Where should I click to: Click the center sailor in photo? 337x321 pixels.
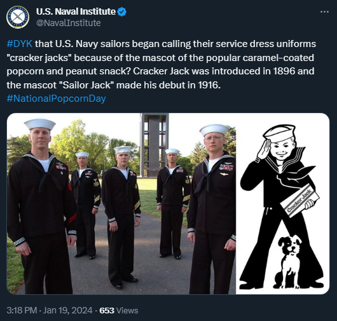click(x=121, y=217)
